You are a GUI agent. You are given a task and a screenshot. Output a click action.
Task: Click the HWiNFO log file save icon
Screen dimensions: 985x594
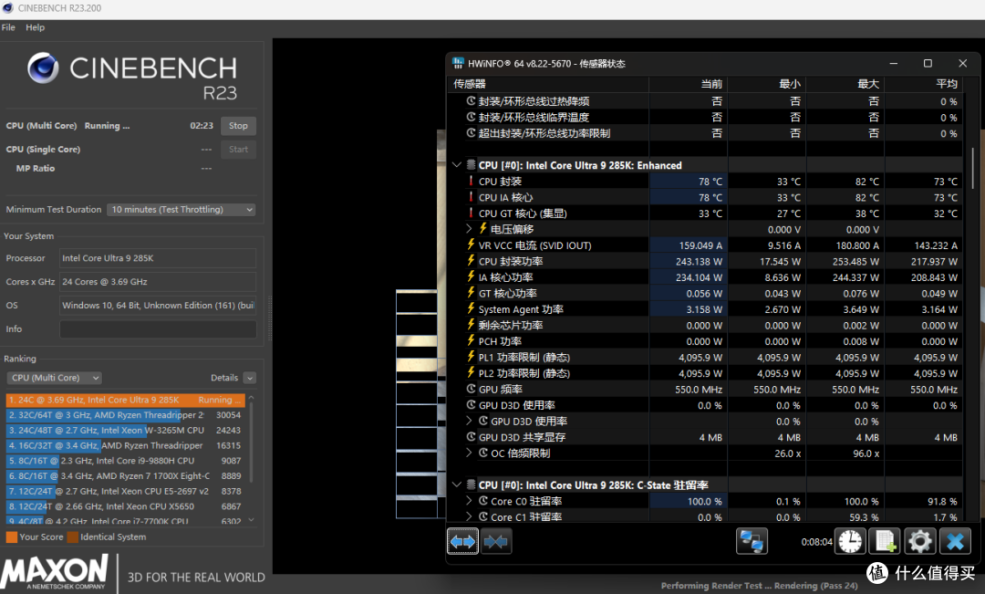point(885,541)
